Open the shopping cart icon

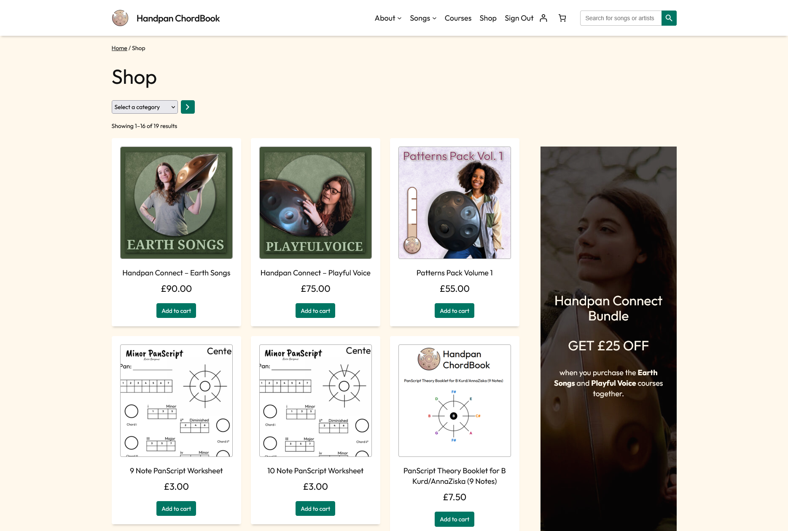(x=562, y=18)
